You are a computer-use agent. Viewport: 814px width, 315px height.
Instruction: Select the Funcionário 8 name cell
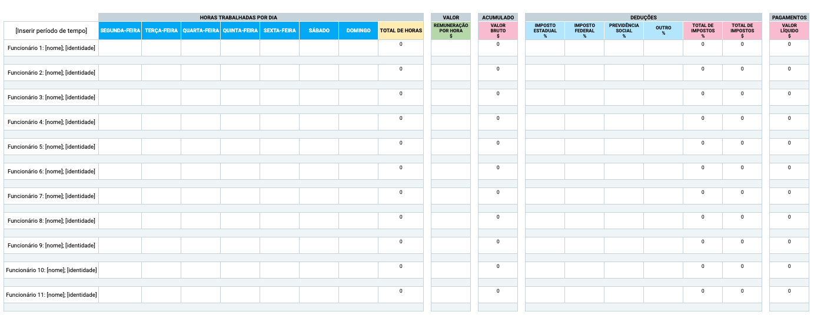click(51, 221)
